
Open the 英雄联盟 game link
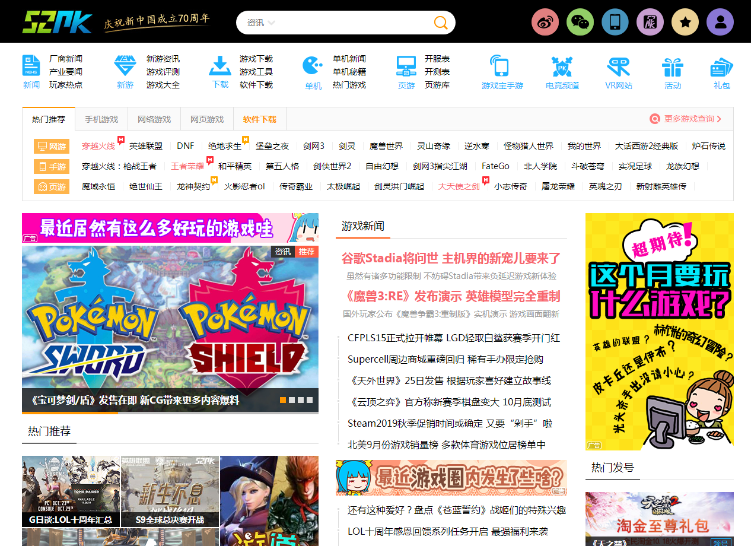coord(146,146)
